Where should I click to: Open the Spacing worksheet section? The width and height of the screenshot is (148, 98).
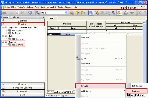point(23,84)
